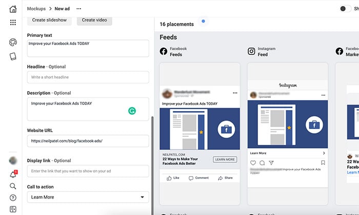Open three-dot menu on Instagram feed preview

(x=323, y=95)
